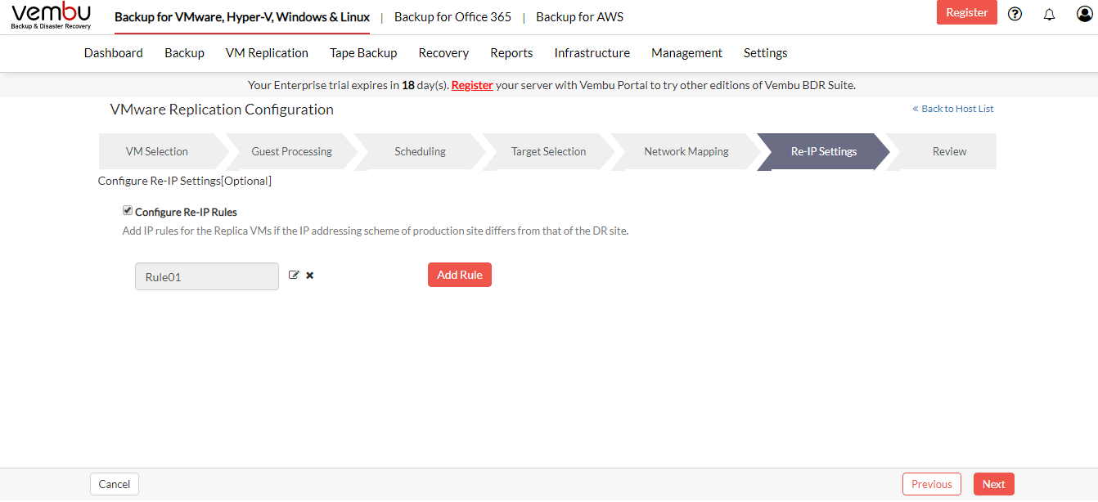Go back to Host List

coord(953,109)
